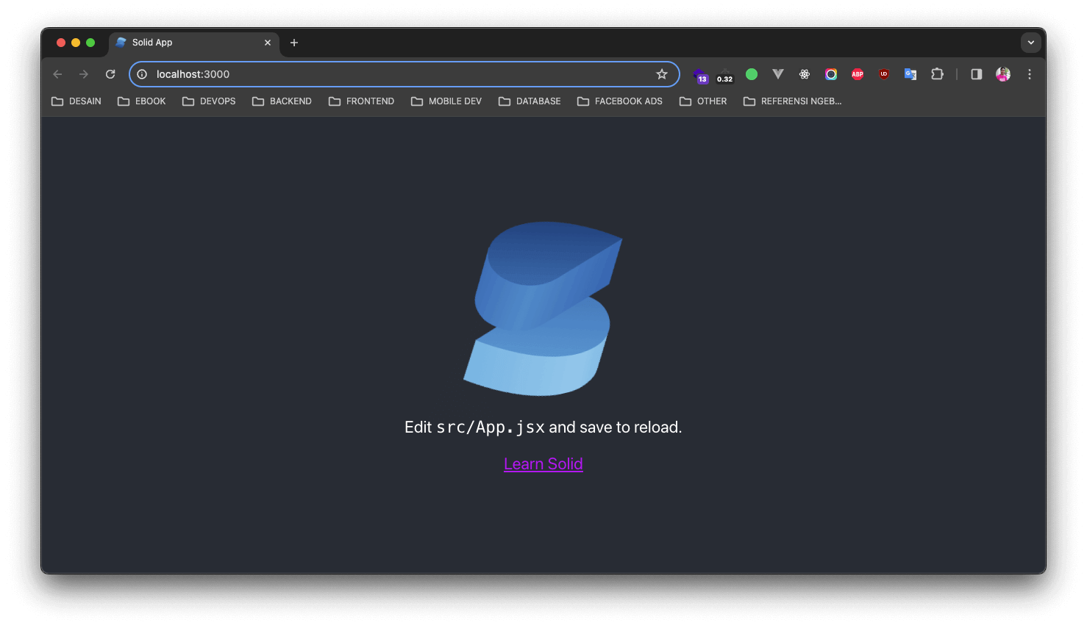Minimize window with the yellow button
This screenshot has width=1087, height=628.
(x=76, y=43)
